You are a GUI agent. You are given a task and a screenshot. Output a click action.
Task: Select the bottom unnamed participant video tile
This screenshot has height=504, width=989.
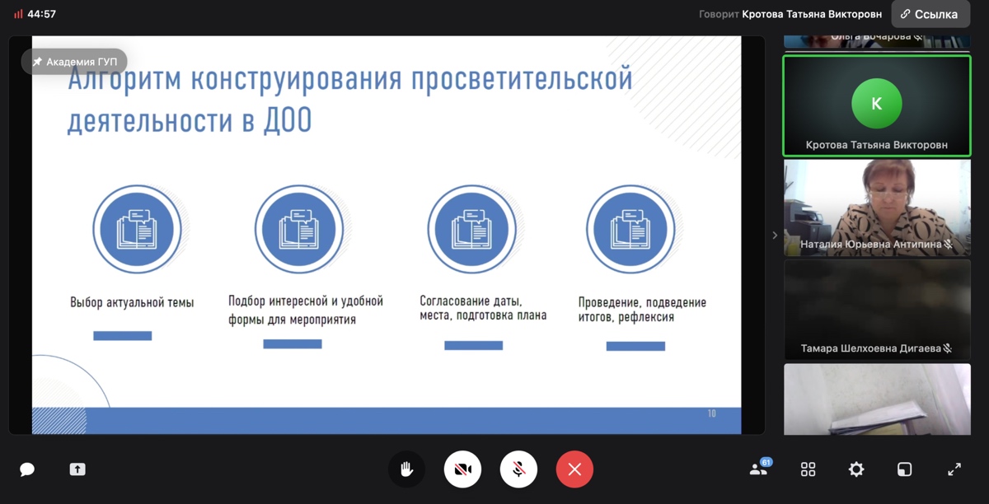tap(876, 399)
